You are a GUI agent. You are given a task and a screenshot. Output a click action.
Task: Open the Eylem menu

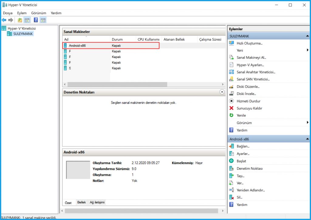[x=22, y=13]
